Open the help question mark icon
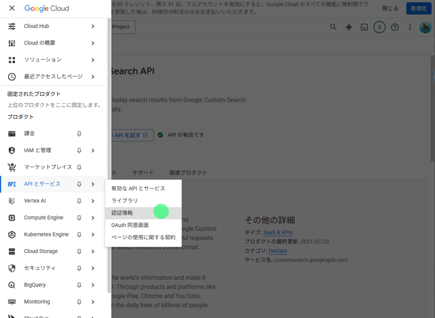 point(395,27)
